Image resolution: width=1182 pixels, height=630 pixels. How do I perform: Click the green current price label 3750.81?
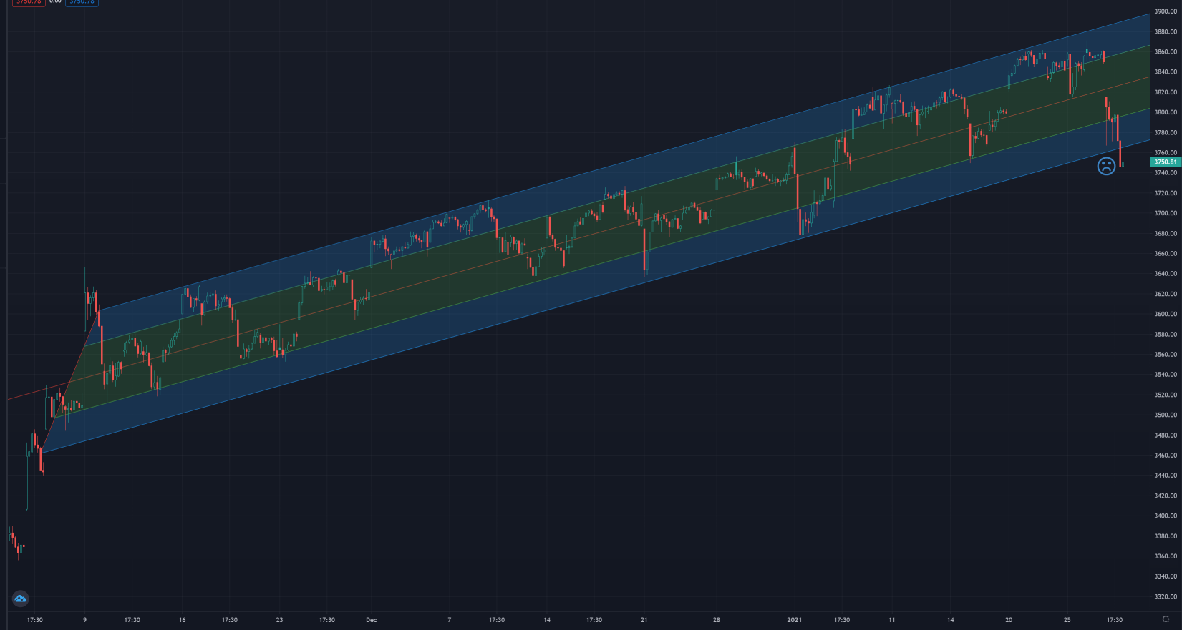pos(1165,162)
